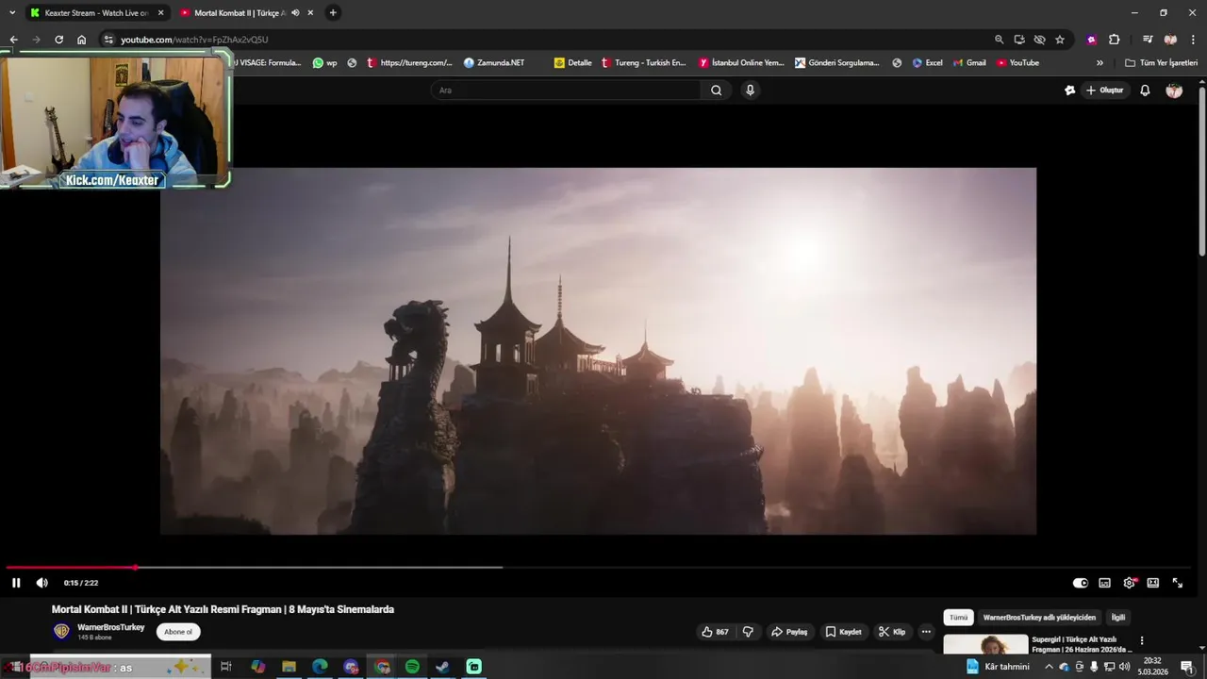Image resolution: width=1207 pixels, height=679 pixels.
Task: Save the video with Kaydet
Action: (x=843, y=632)
